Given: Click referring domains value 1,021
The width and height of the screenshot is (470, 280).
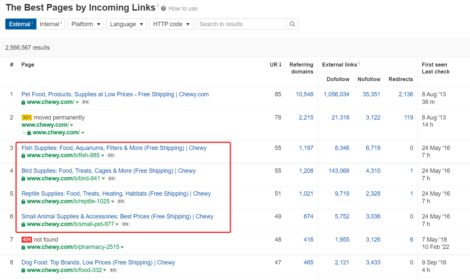Looking at the screenshot, I should point(306,194).
